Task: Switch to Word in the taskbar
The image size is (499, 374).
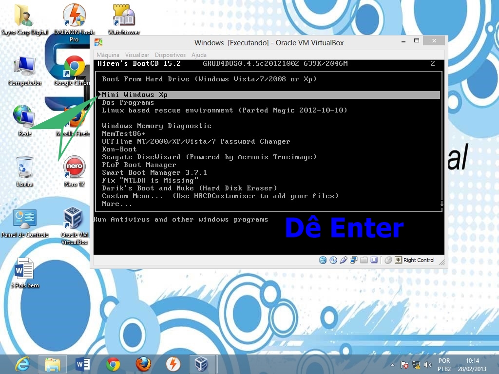Action: click(x=83, y=364)
